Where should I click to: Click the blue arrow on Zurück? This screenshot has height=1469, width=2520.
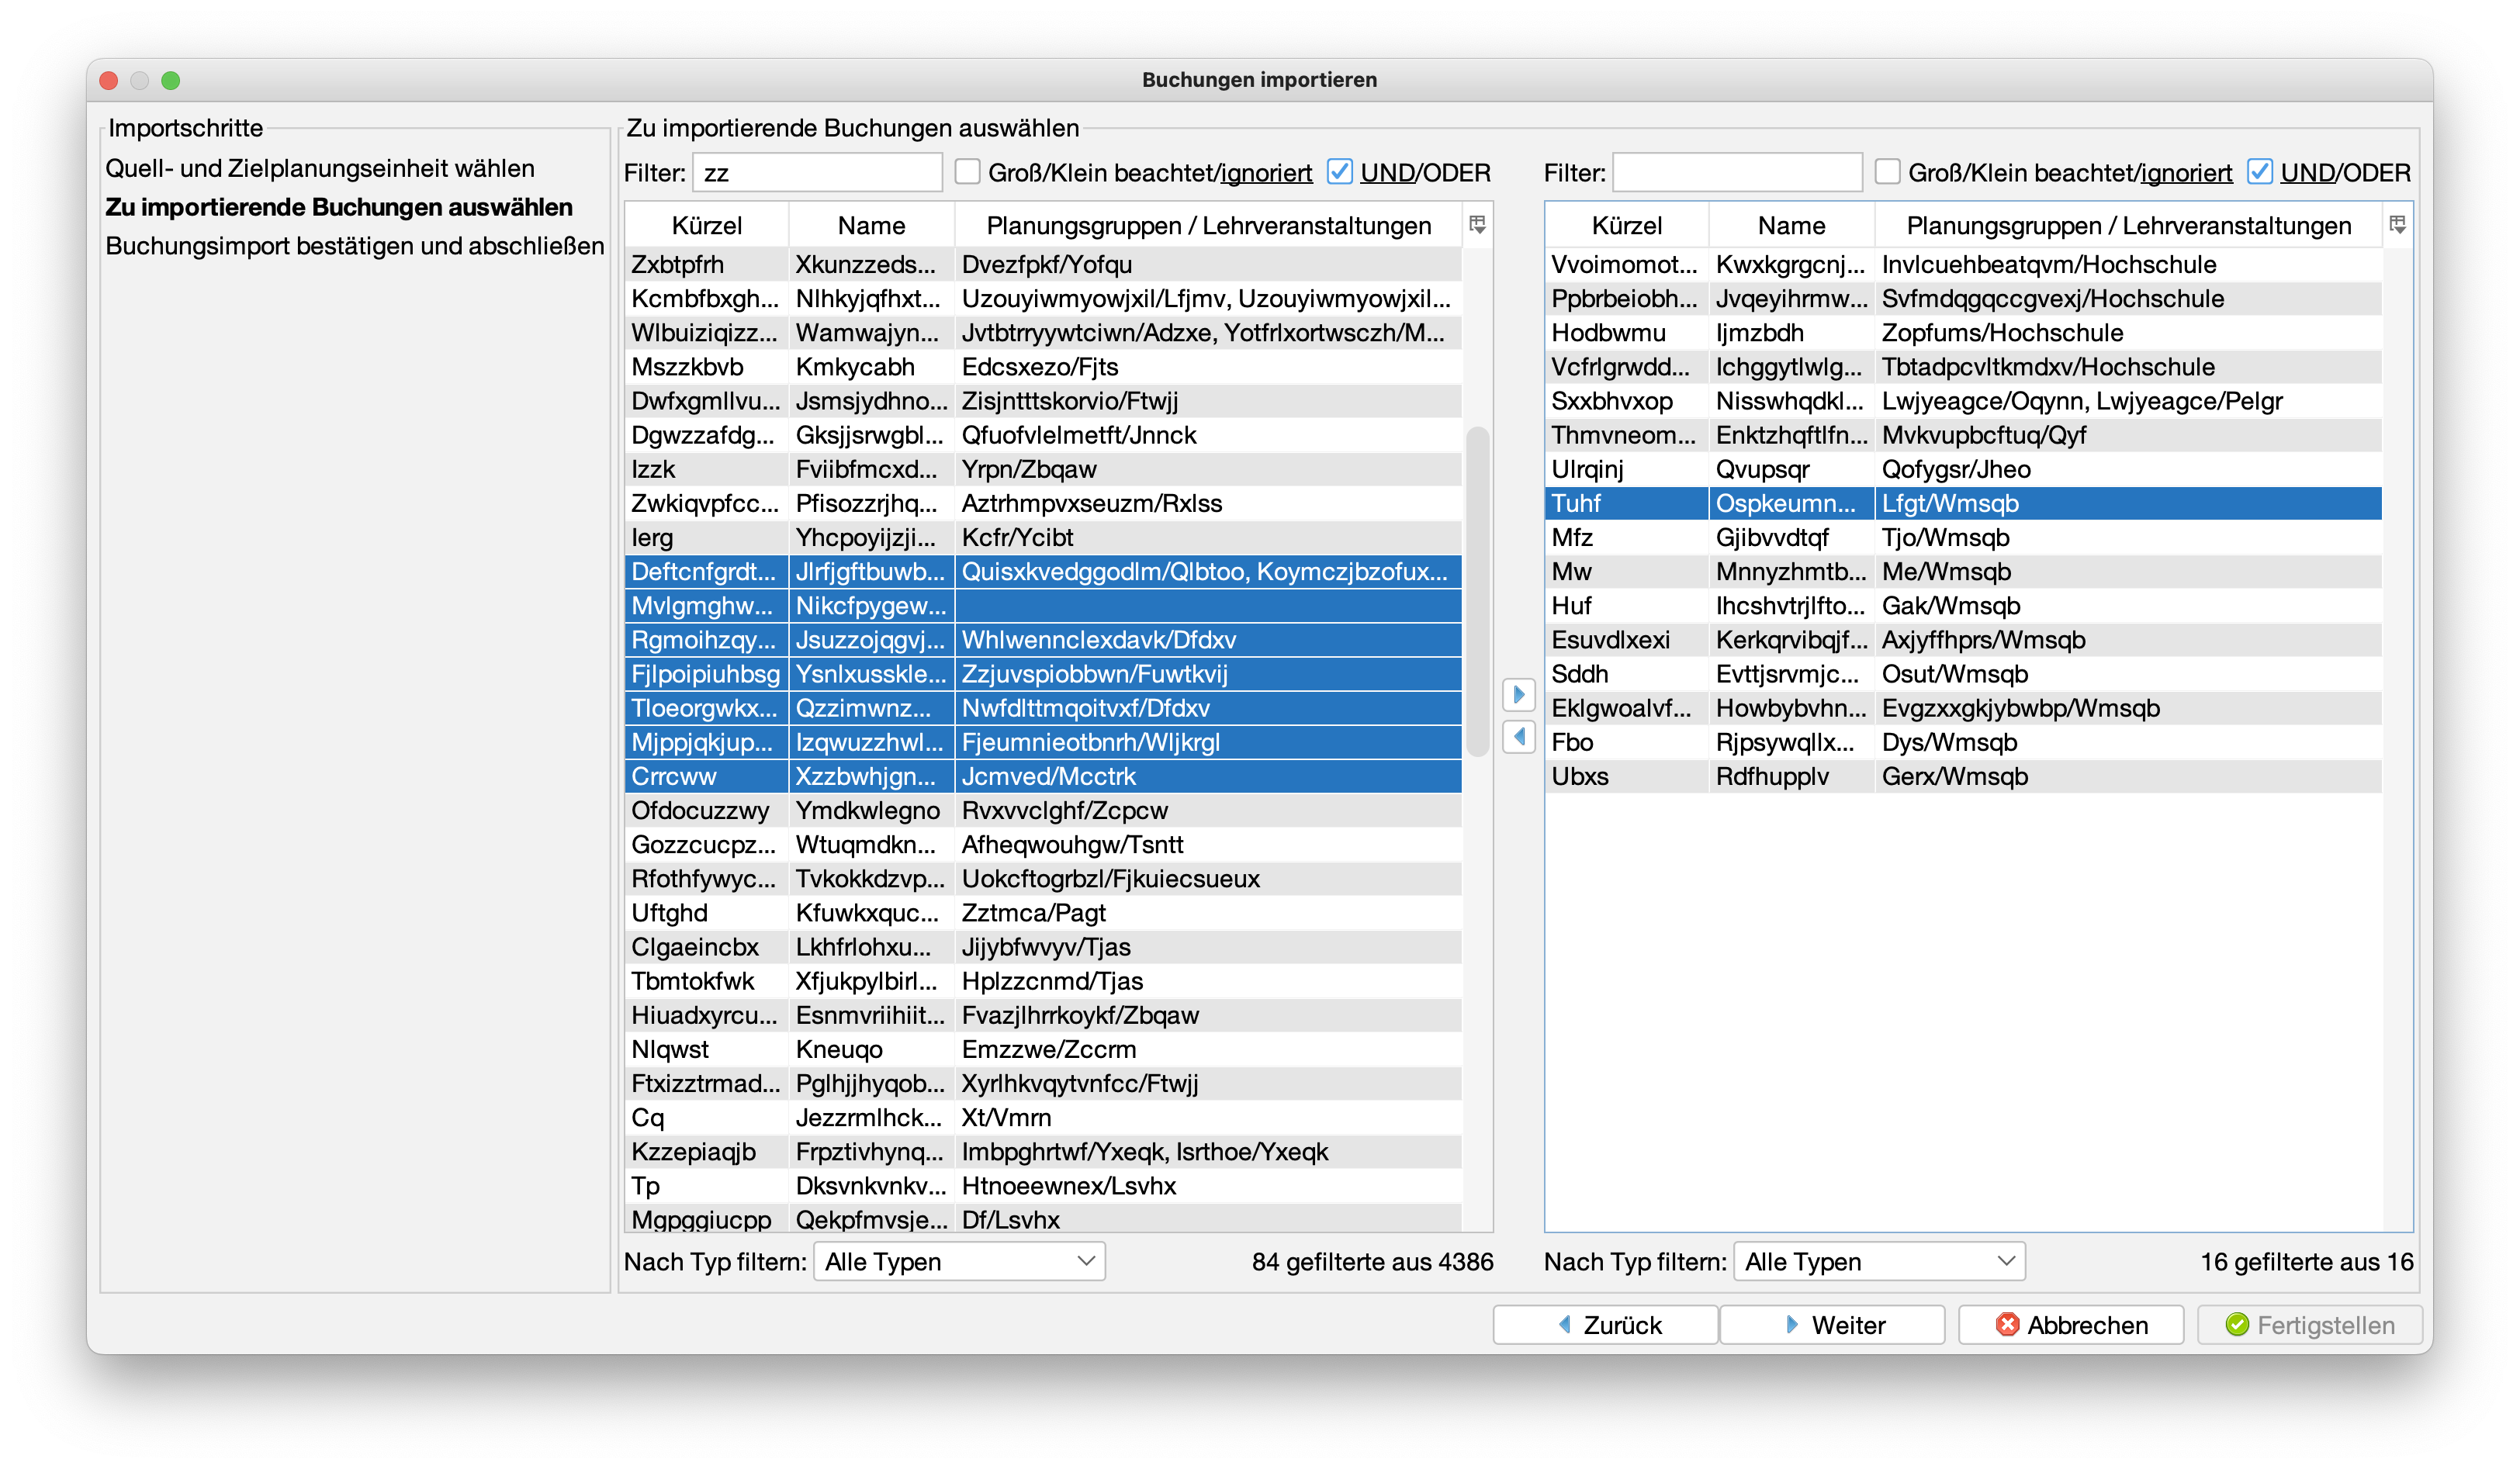(x=1565, y=1324)
